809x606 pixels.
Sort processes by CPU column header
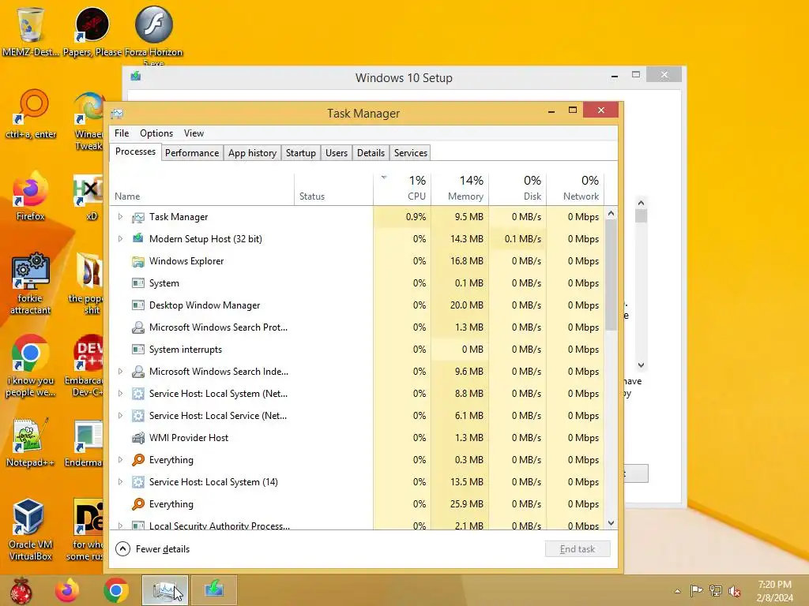tap(402, 189)
